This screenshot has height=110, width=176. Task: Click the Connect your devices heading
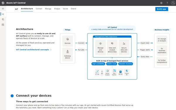tap(34, 96)
